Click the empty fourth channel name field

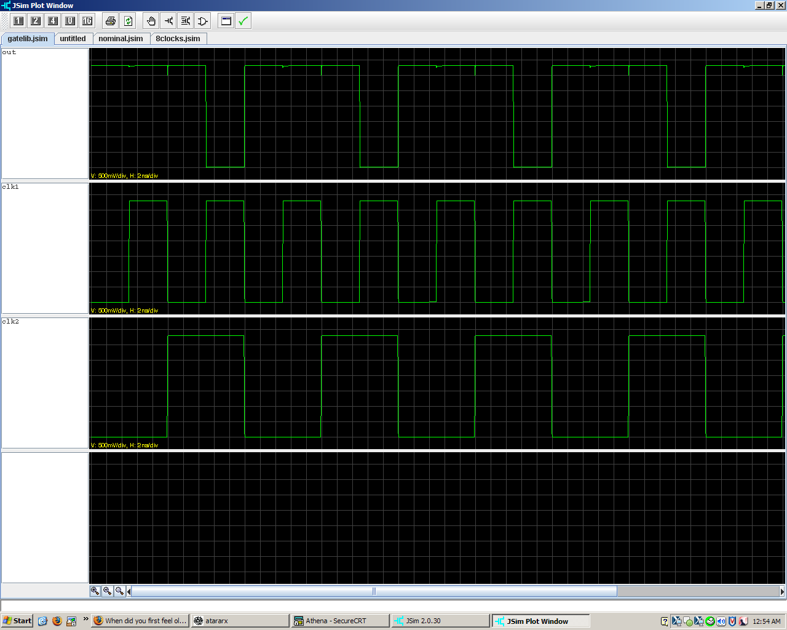pyautogui.click(x=45, y=517)
